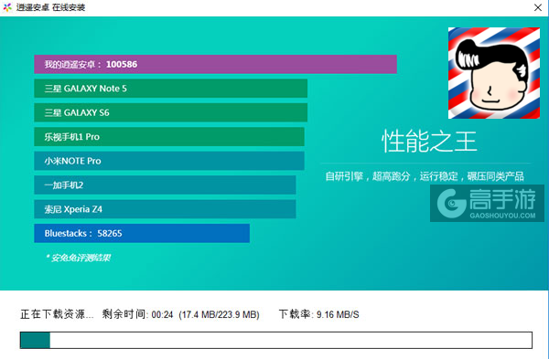The width and height of the screenshot is (549, 359).
Task: Close the 逍遥安卓 installer window
Action: pos(538,7)
